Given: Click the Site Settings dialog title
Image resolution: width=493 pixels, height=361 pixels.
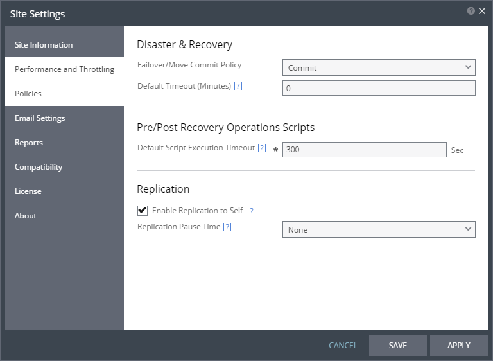Looking at the screenshot, I should click(x=37, y=14).
